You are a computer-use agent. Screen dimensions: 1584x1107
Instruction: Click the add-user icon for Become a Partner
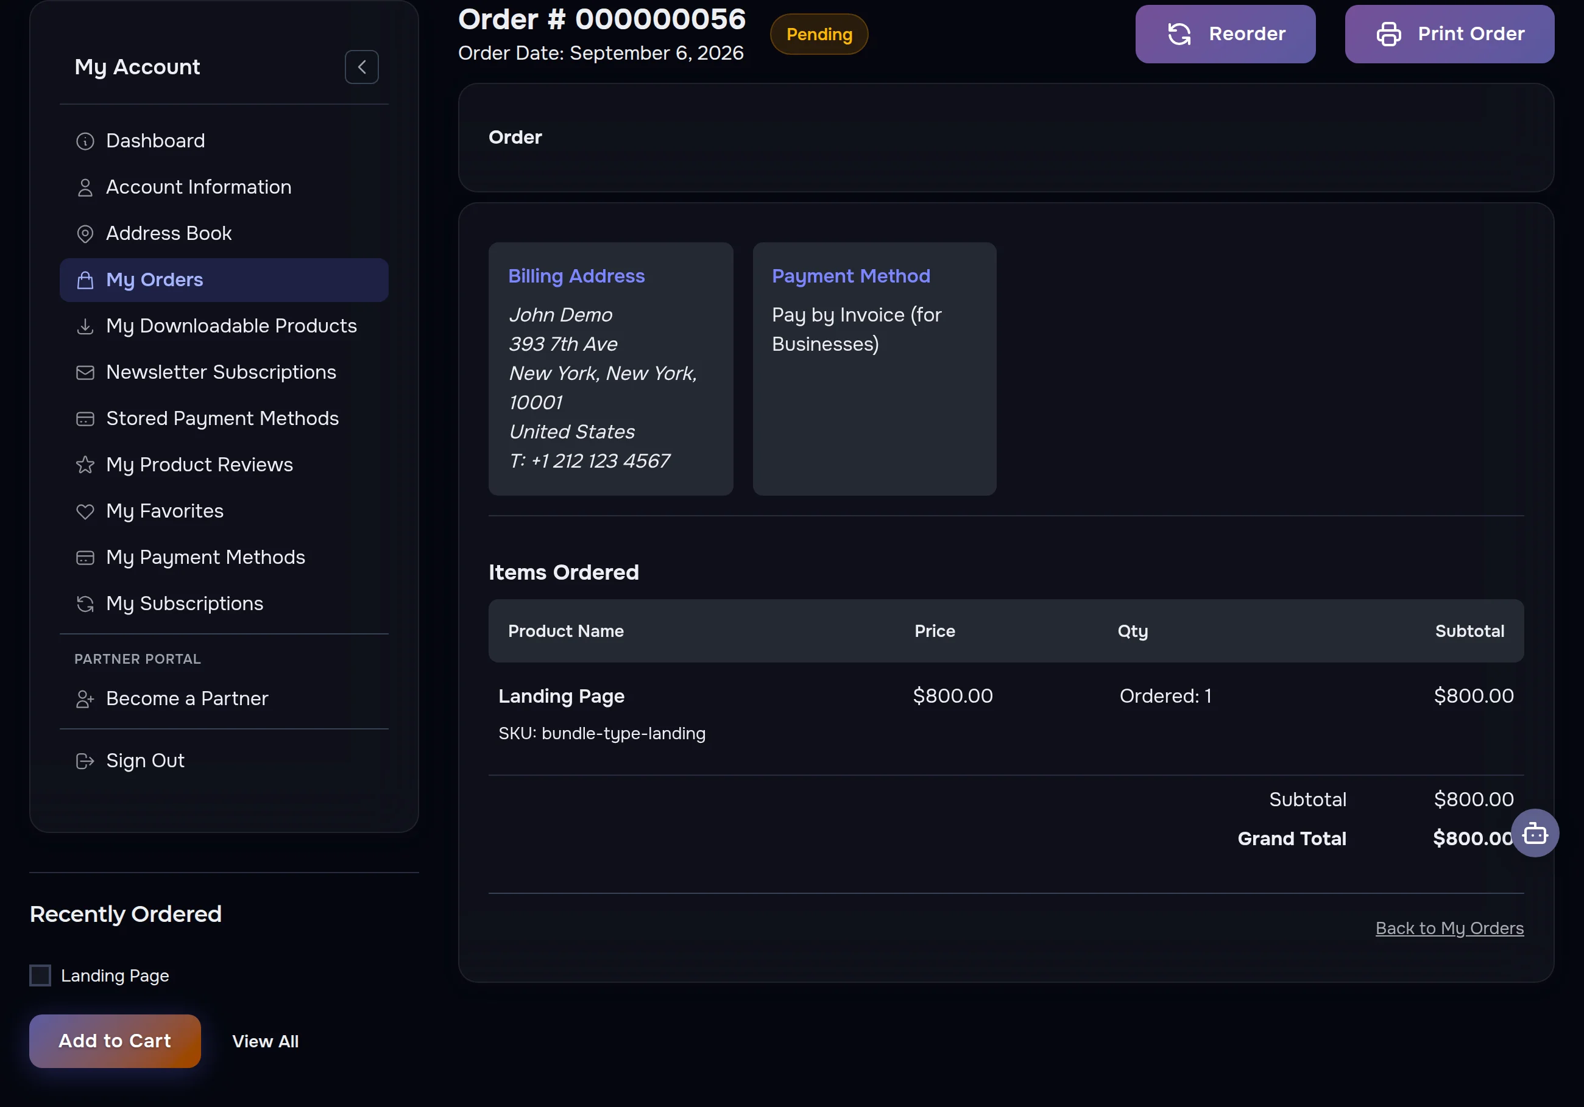(x=85, y=698)
